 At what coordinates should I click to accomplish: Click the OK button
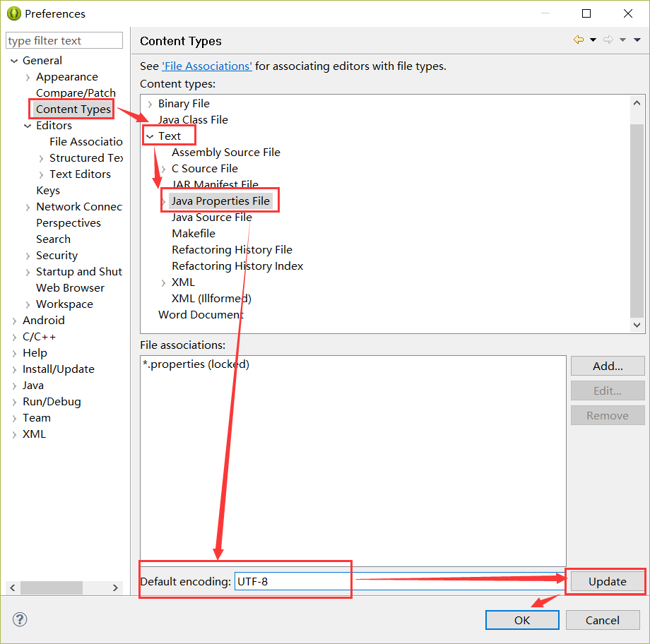click(522, 620)
